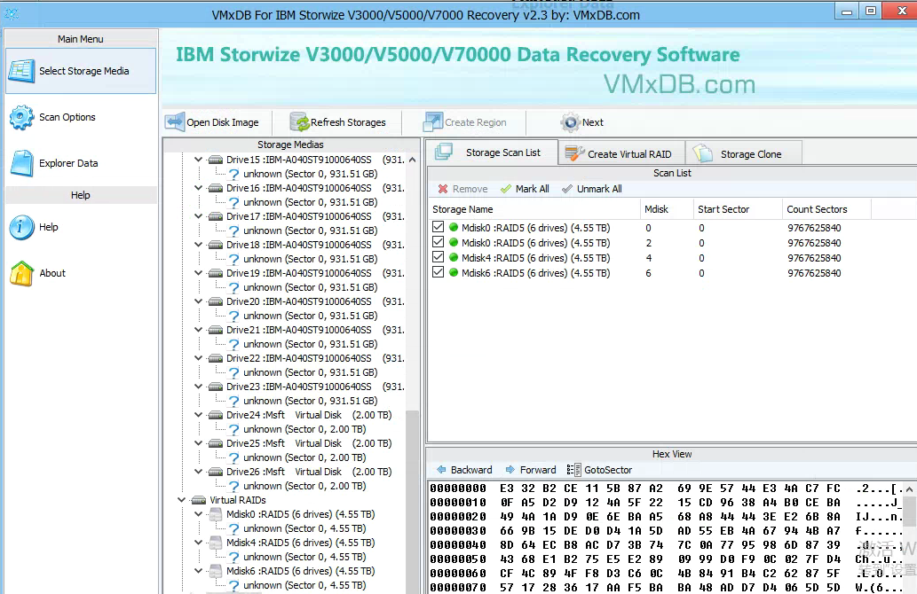Image resolution: width=917 pixels, height=594 pixels.
Task: Click the question mark icon under Drive17
Action: pos(234,231)
